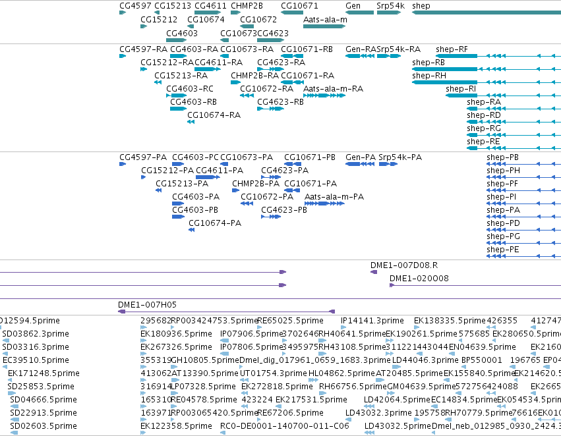Click the CG4611-RA transcript label
561x436 pixels.
pos(219,63)
